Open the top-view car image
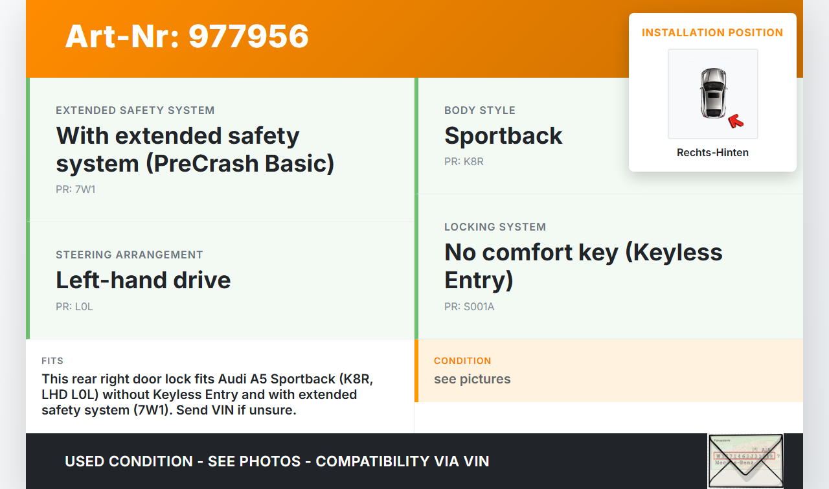The image size is (829, 489). tap(712, 93)
